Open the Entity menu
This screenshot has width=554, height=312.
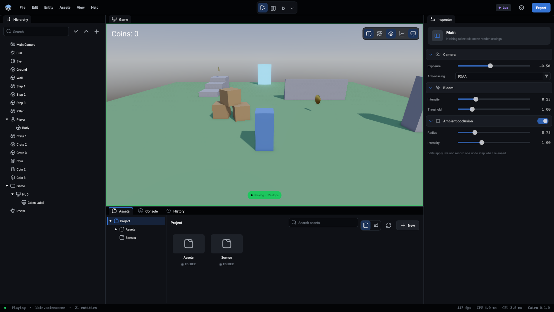click(49, 7)
